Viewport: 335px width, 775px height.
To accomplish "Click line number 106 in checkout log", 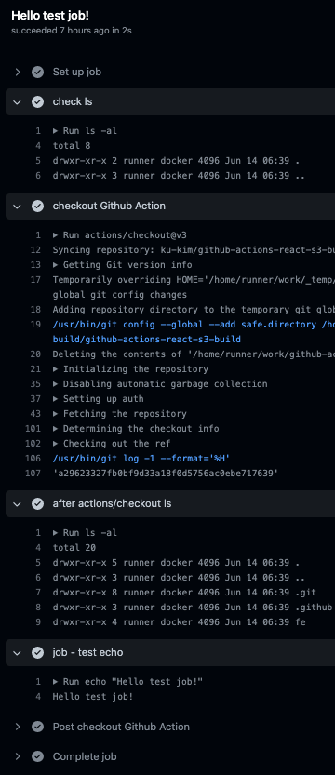I will [33, 458].
